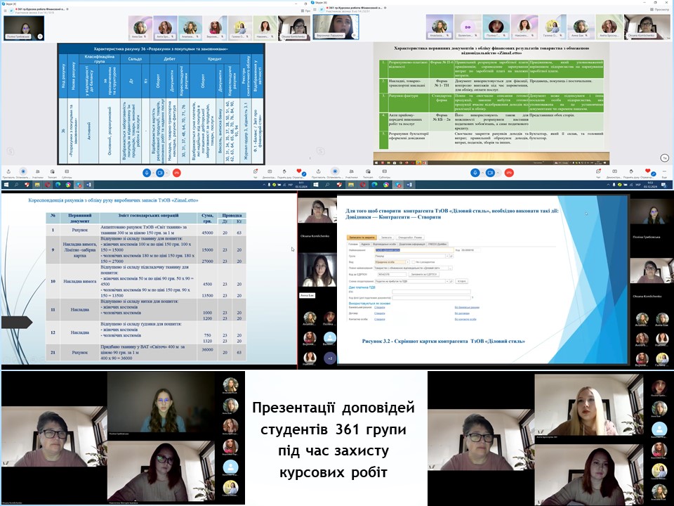Click the +2 more participants bubble
The image size is (674, 506).
[330, 358]
